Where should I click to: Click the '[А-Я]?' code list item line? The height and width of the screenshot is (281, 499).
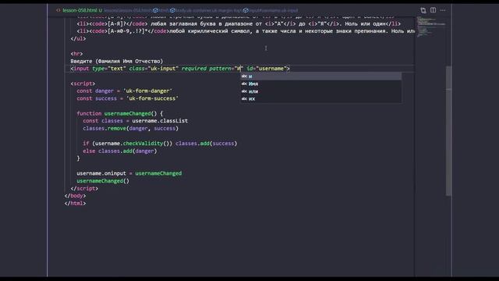tap(239, 23)
